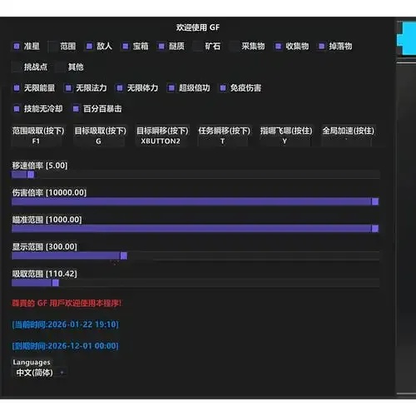This screenshot has height=416, width=416.
Task: Click the 瞄准范围 [1000.00] label
Action: (x=47, y=220)
